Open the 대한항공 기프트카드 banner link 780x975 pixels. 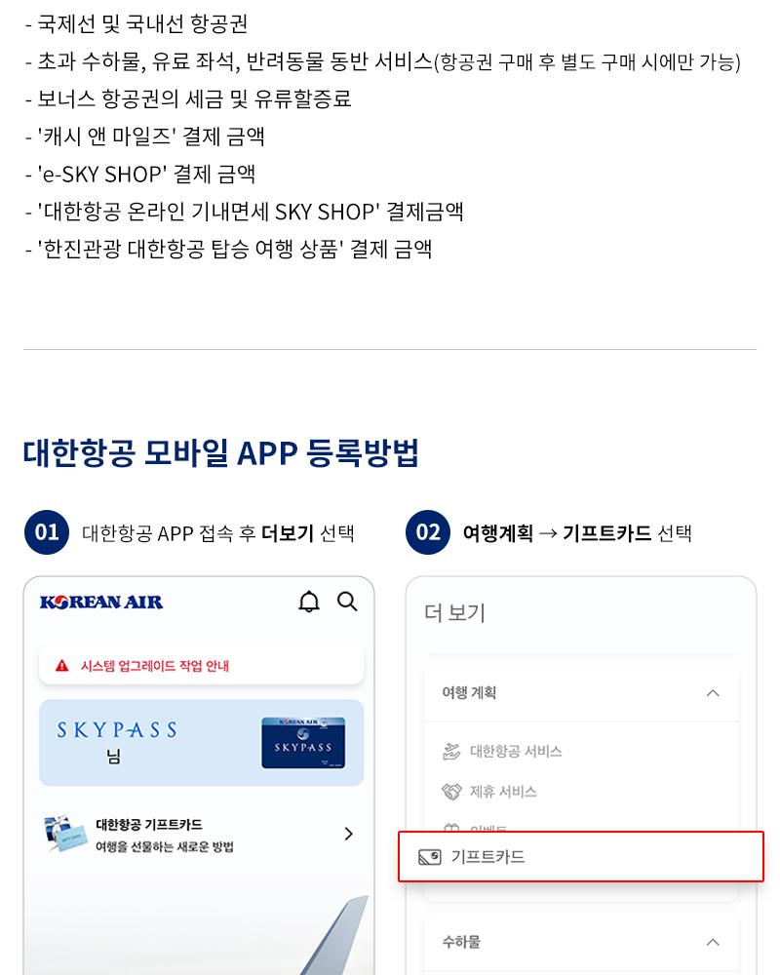pyautogui.click(x=200, y=834)
